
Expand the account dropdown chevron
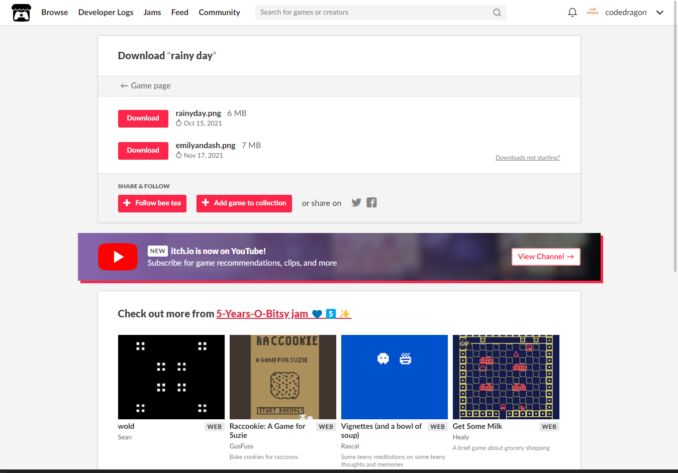coord(660,13)
